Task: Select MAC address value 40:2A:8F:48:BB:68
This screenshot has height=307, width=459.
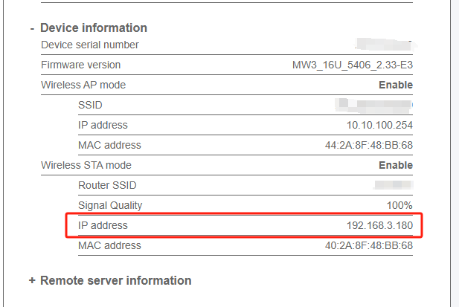Action: [x=368, y=245]
